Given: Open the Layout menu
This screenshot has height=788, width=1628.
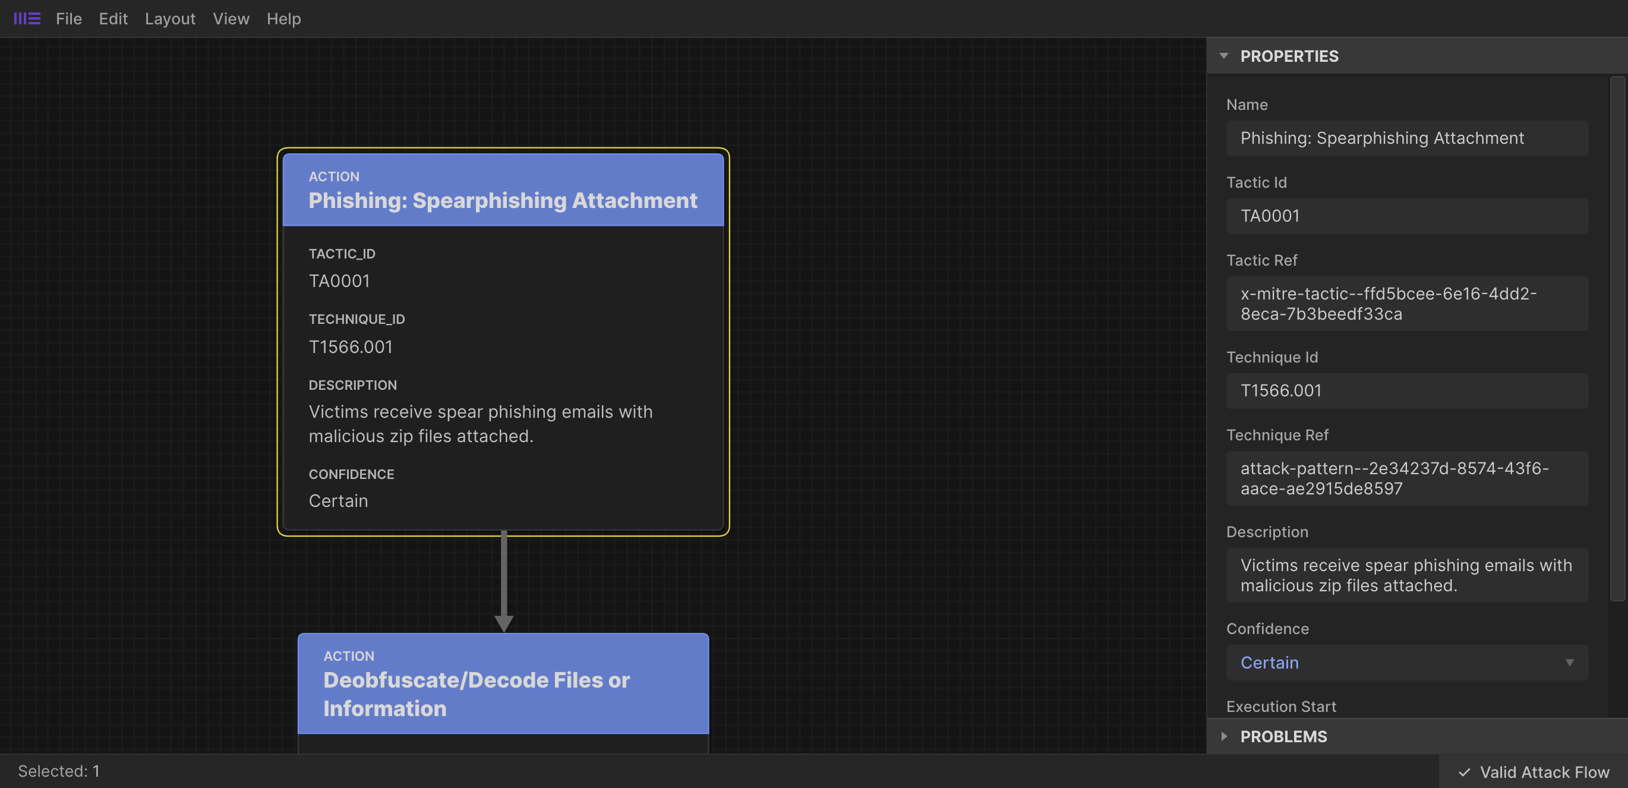Looking at the screenshot, I should tap(170, 18).
